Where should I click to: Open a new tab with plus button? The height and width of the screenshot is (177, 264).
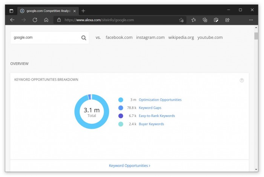click(x=83, y=11)
